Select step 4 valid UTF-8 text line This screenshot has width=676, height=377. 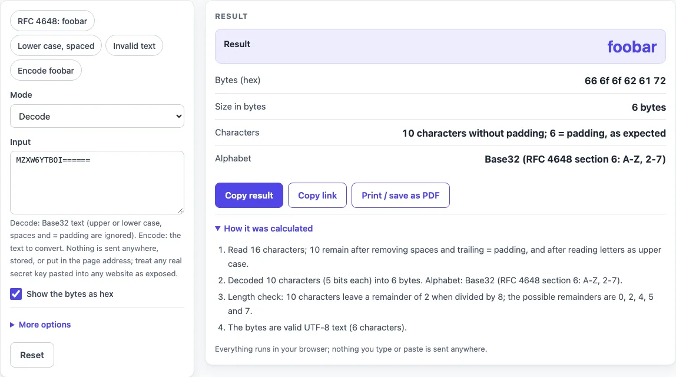click(x=317, y=328)
